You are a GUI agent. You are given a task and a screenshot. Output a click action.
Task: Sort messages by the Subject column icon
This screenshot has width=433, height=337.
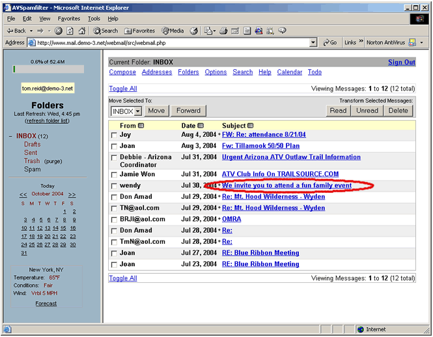coord(251,126)
